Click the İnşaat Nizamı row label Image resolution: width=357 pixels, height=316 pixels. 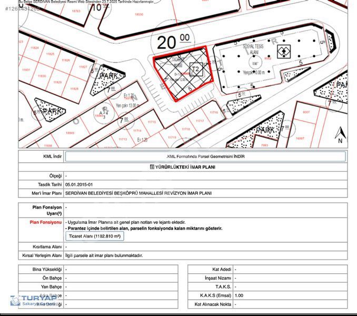coord(218,278)
